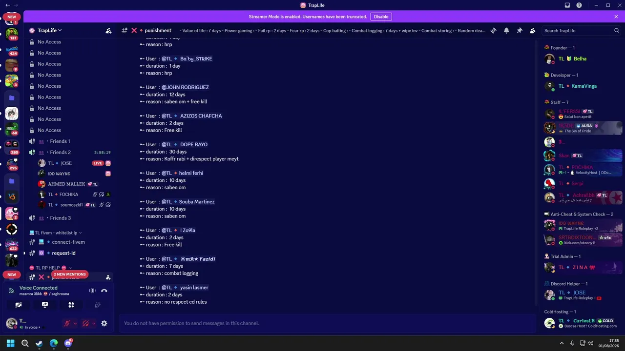Create invite for the punishment channel
This screenshot has height=351, width=625.
pos(108,277)
